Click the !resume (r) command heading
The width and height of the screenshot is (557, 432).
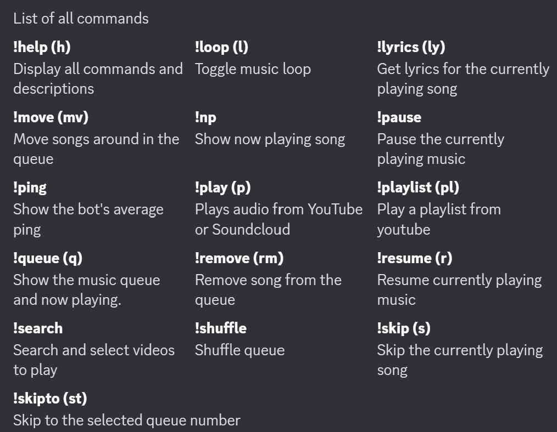tap(415, 258)
